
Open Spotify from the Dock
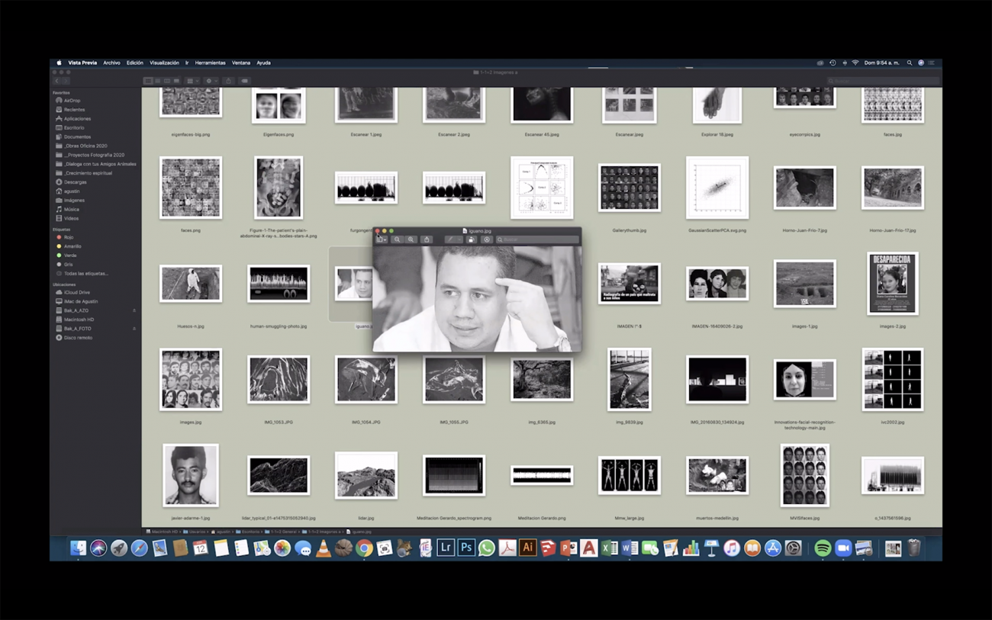[823, 548]
